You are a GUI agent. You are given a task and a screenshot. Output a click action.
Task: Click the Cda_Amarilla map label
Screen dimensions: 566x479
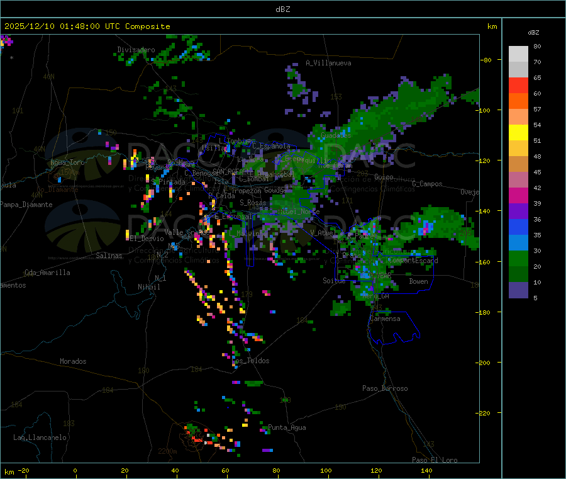[x=47, y=273]
